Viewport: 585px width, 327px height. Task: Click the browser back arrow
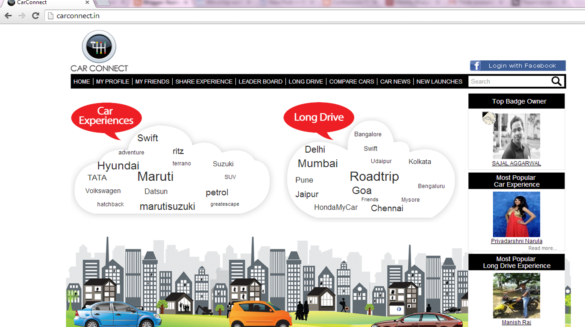click(8, 16)
